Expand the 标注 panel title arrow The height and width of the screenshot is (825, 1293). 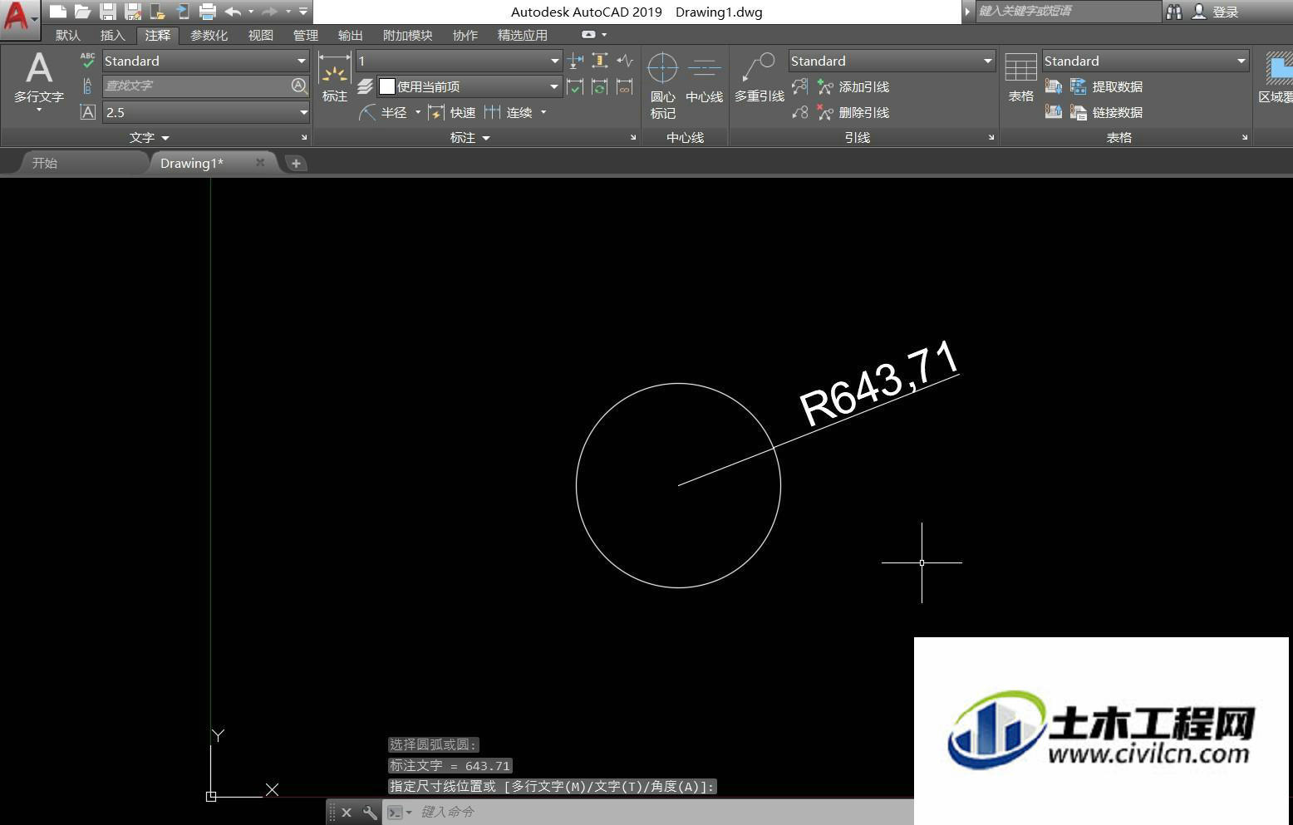486,138
